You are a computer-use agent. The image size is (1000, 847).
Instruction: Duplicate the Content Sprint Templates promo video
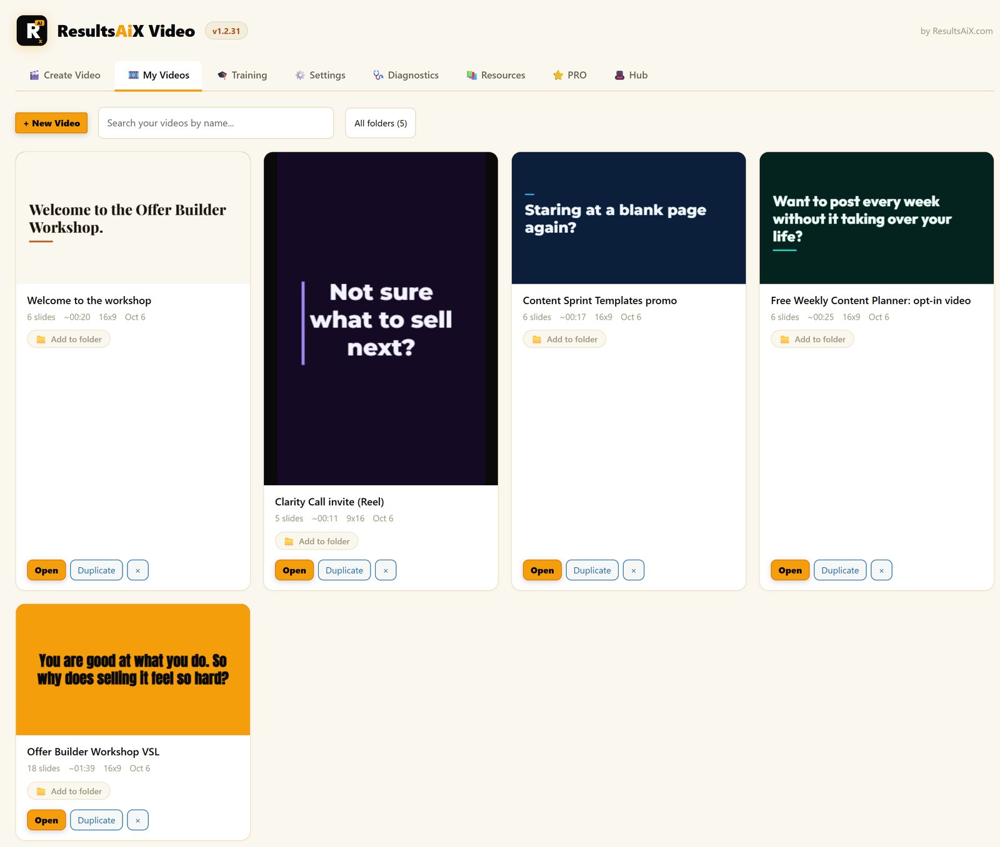pyautogui.click(x=592, y=570)
